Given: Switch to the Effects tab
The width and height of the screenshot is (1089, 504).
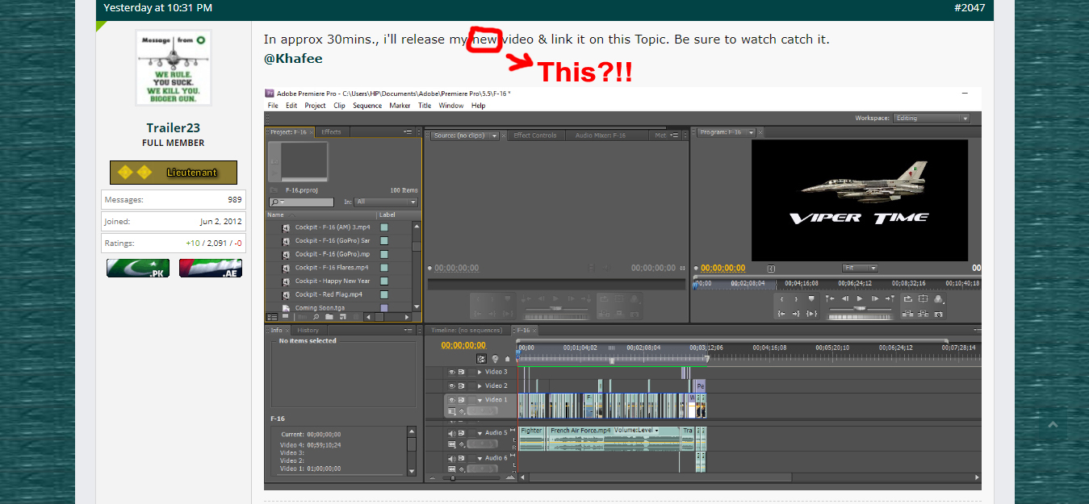Looking at the screenshot, I should [331, 132].
